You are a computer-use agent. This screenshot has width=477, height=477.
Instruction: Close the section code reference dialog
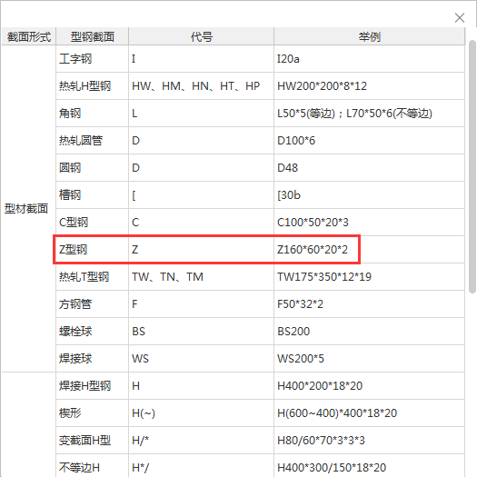(x=460, y=17)
